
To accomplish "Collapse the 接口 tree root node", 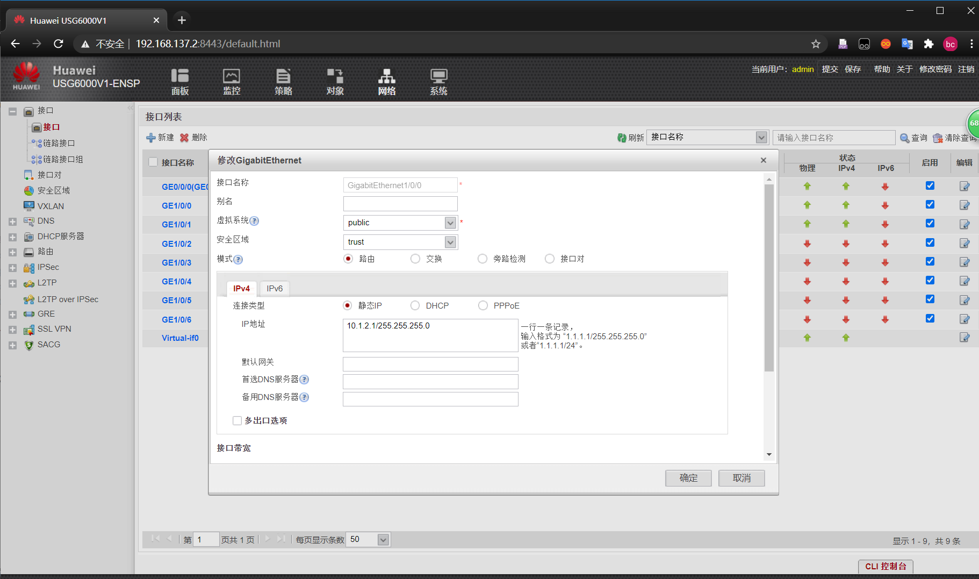I will click(x=12, y=112).
